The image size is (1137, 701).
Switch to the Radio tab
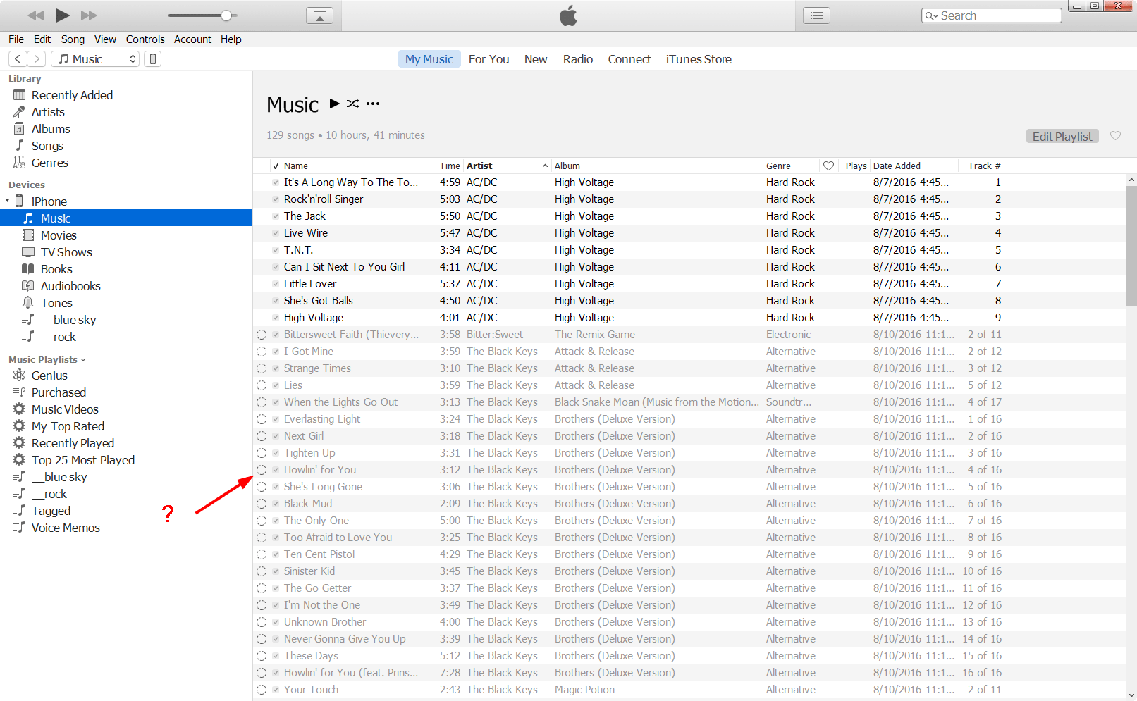point(578,59)
